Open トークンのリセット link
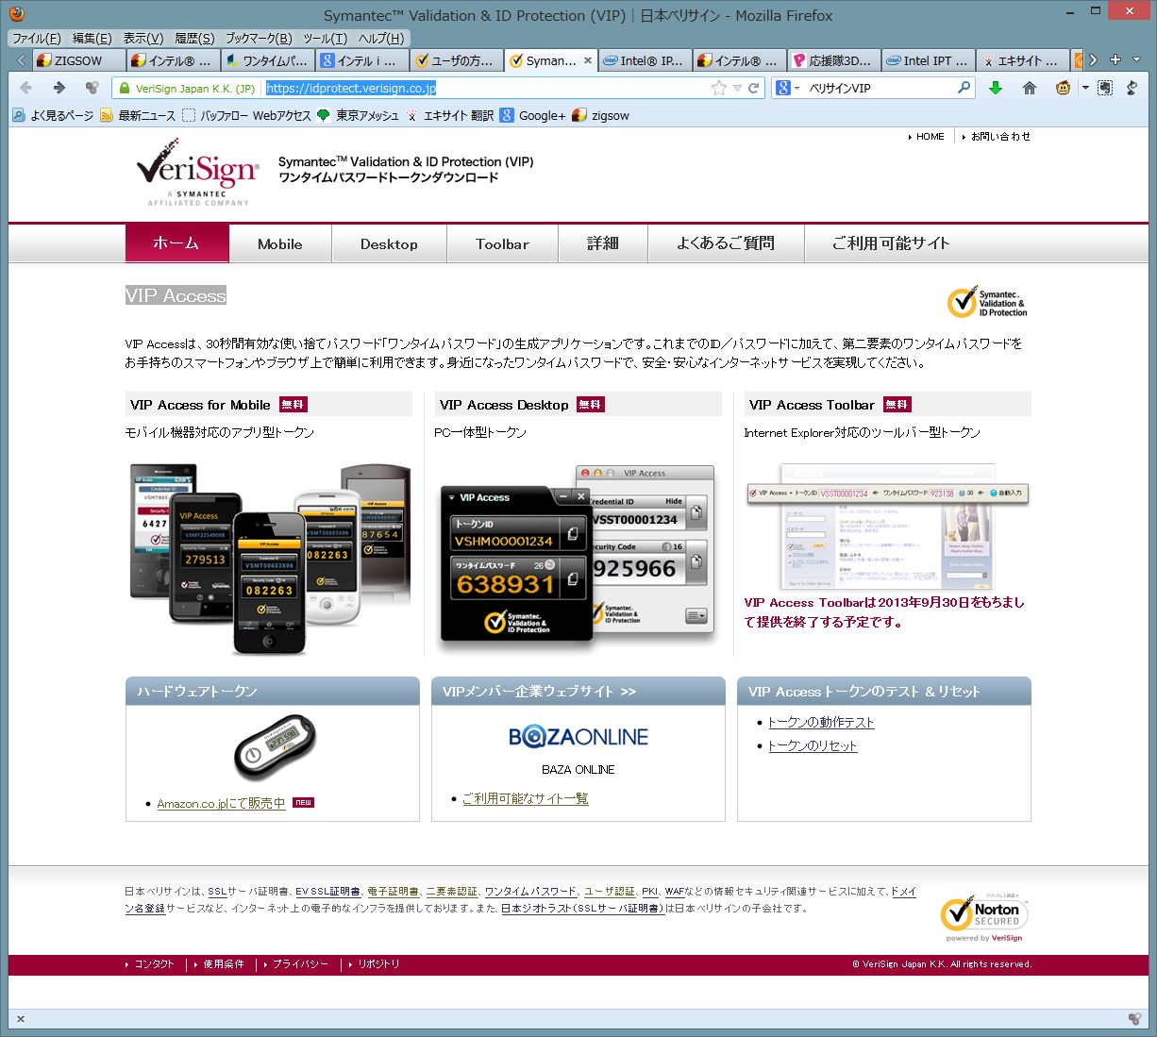 [813, 746]
